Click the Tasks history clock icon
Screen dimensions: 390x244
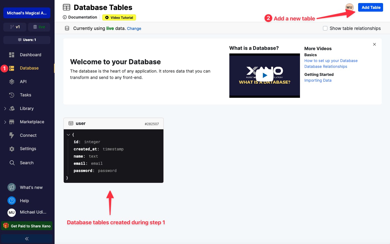click(12, 95)
